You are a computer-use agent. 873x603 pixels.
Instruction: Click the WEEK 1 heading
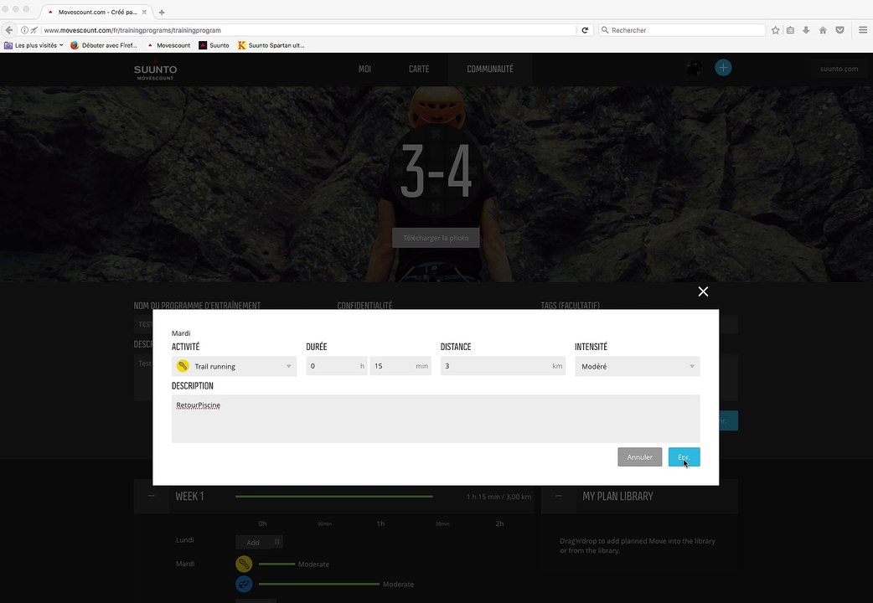189,496
